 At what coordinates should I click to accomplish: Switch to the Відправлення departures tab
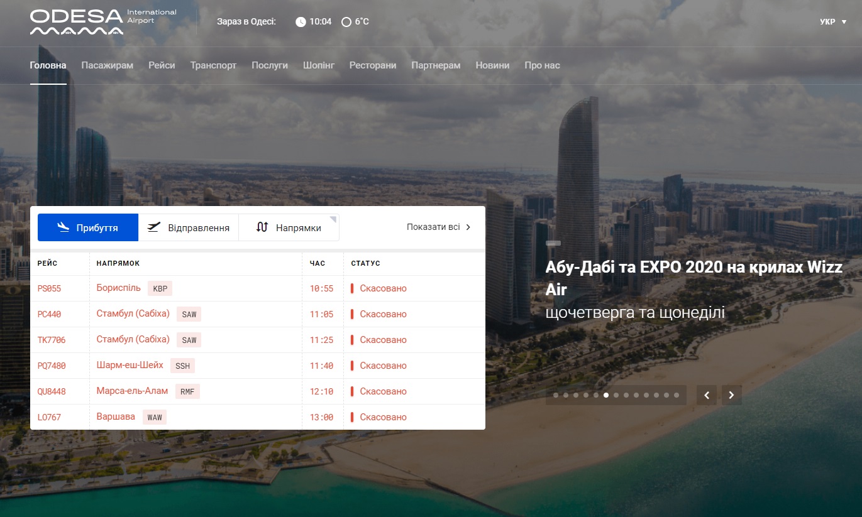tap(189, 227)
